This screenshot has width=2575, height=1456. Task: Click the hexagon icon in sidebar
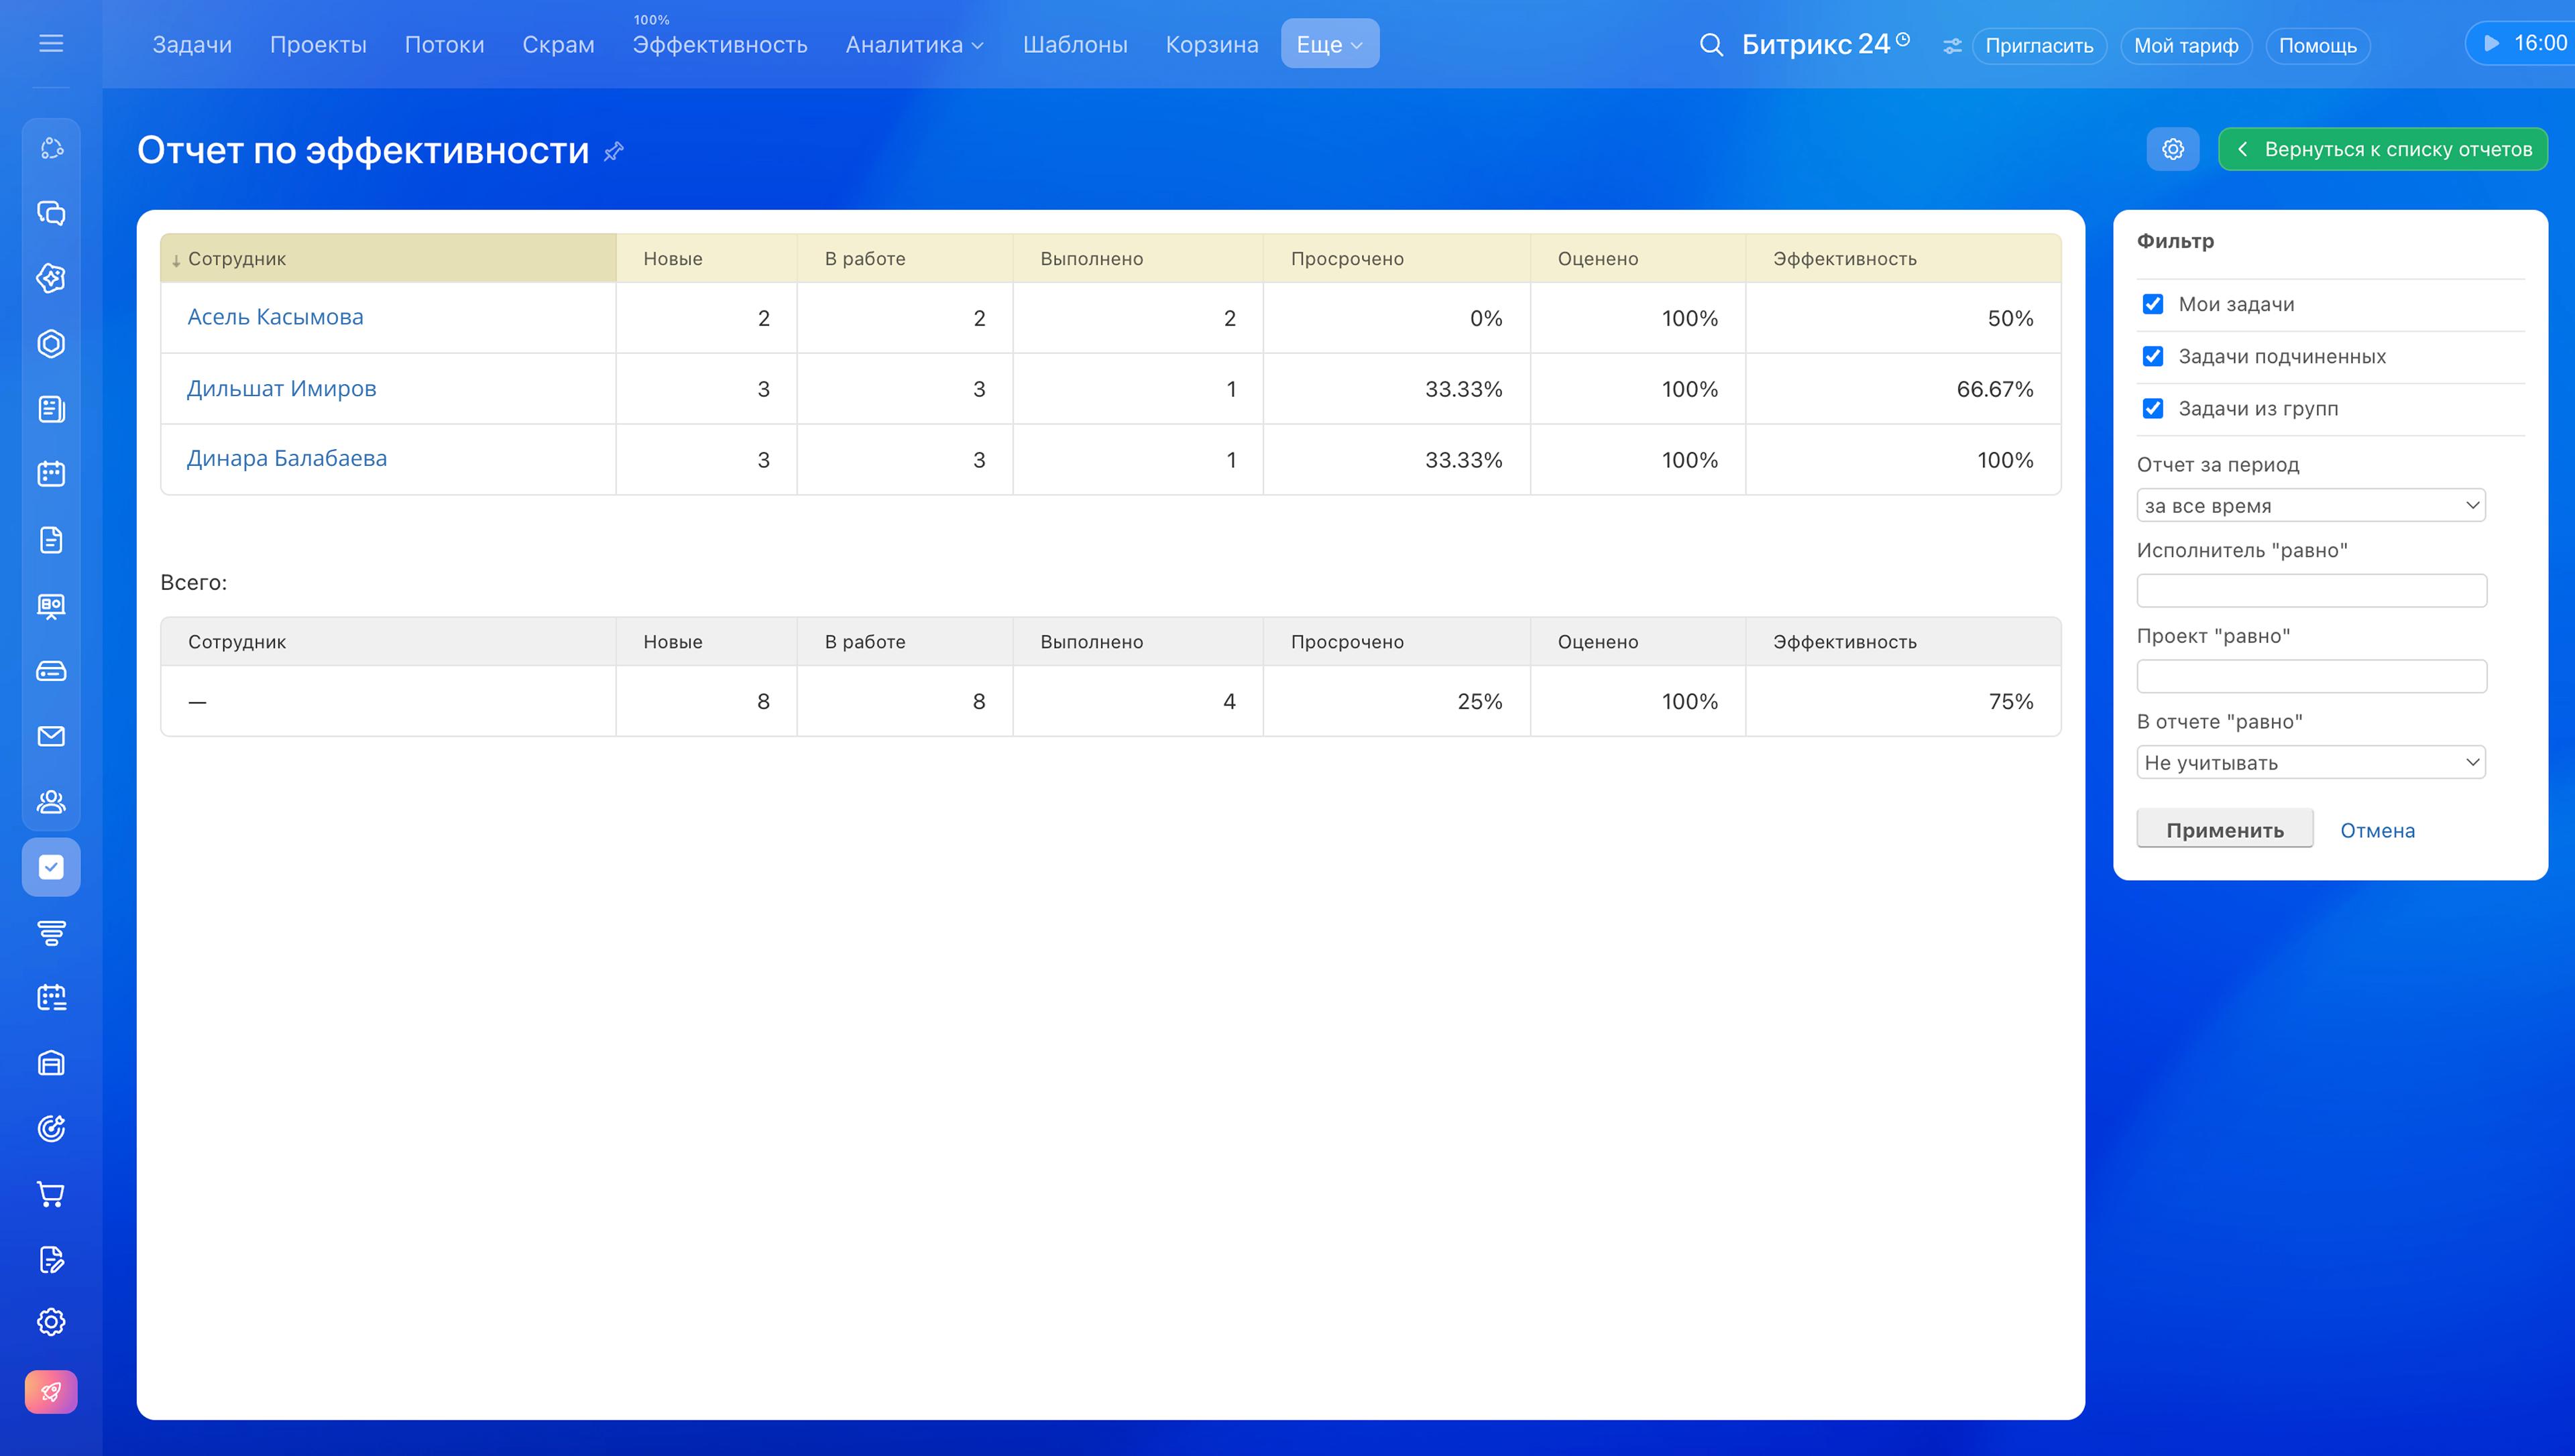(x=51, y=344)
